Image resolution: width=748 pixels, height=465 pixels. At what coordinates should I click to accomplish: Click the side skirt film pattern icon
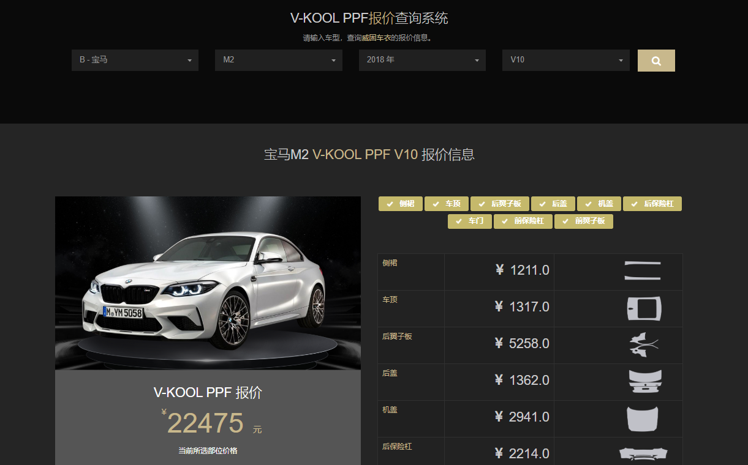click(x=643, y=270)
